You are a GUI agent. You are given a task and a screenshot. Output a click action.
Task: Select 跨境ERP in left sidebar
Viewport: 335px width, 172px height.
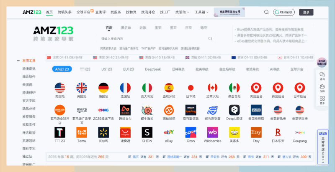(x=29, y=93)
